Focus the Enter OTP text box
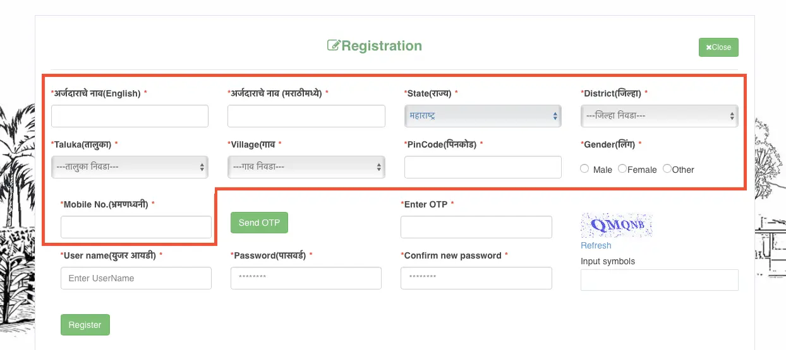The image size is (786, 350). pos(476,227)
